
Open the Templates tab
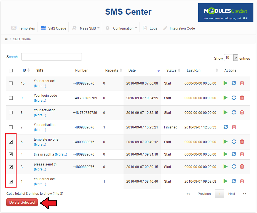pos(23,28)
